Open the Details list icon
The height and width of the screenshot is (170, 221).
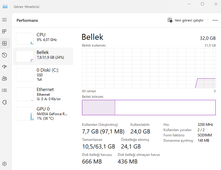(4, 90)
